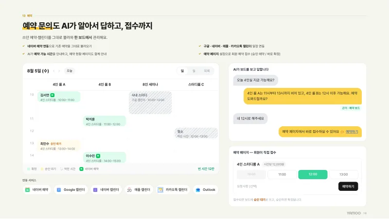The image size is (389, 219).
Task: Switch calendar to the 일 day view
Action: coord(182,71)
